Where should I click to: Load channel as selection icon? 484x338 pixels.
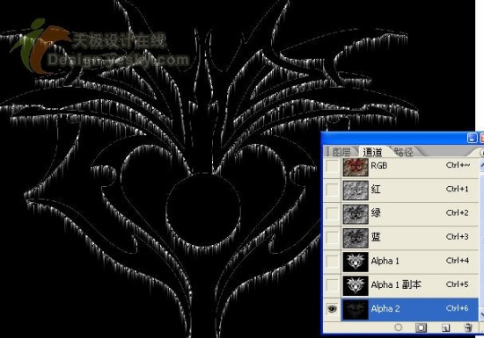coord(398,327)
